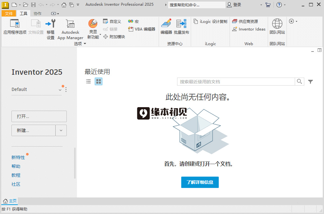Open the 附加模块 add-ins manager

[x=114, y=37]
